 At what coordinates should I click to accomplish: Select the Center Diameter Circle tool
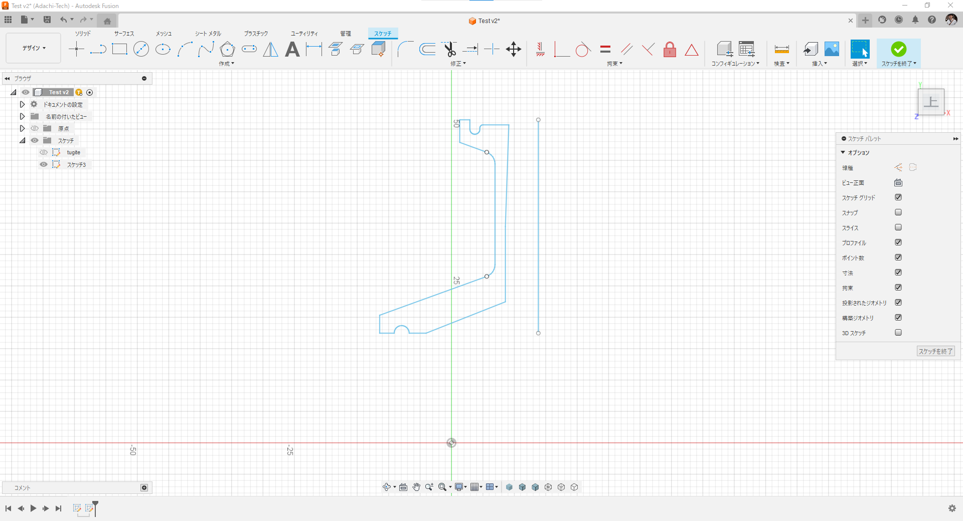coord(141,49)
